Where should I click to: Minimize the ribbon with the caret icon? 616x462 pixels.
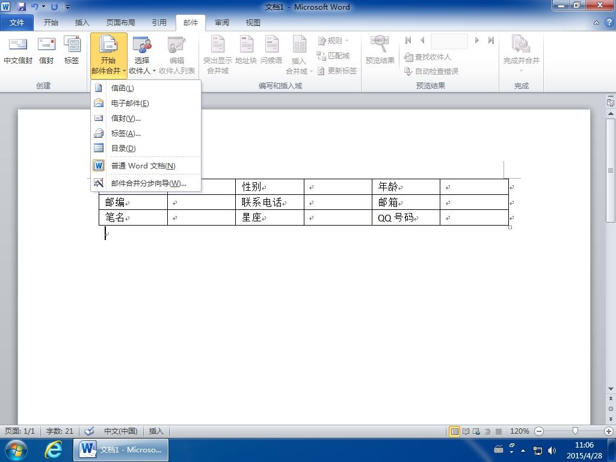pyautogui.click(x=596, y=23)
